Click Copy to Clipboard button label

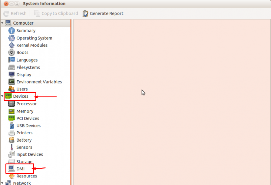(60, 14)
